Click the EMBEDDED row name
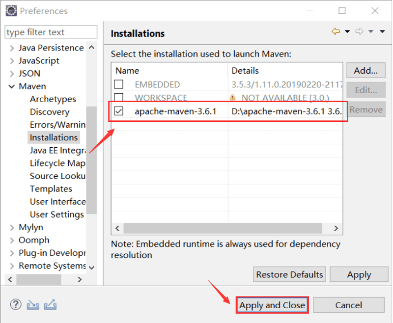The height and width of the screenshot is (323, 393). tap(157, 84)
